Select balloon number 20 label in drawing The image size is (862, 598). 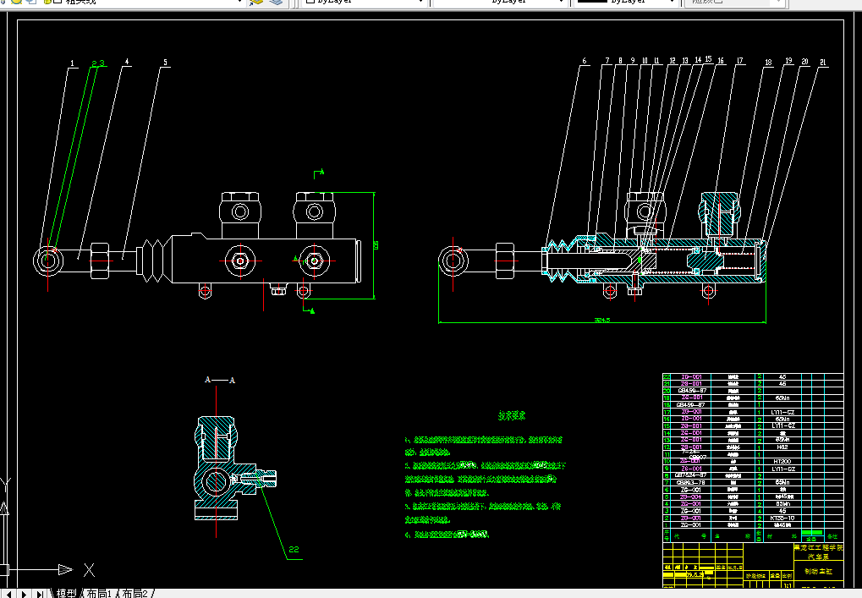pyautogui.click(x=804, y=62)
